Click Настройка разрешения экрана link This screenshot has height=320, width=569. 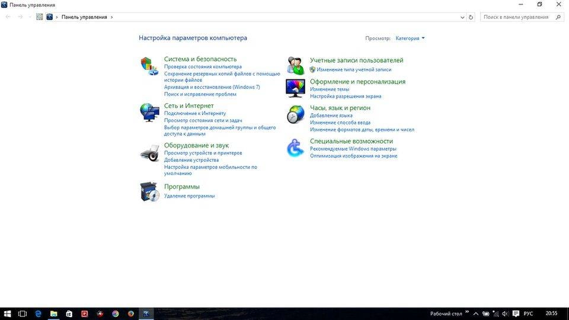346,97
